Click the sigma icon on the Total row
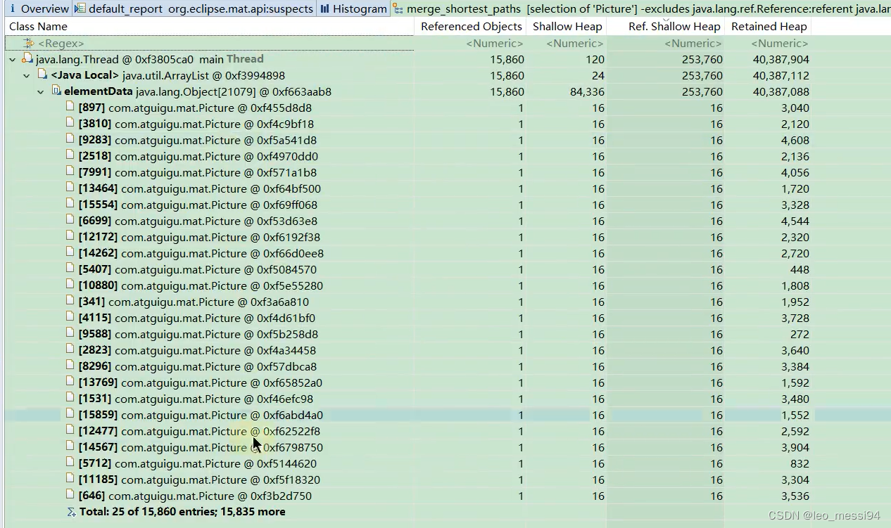The height and width of the screenshot is (528, 891). (x=71, y=512)
